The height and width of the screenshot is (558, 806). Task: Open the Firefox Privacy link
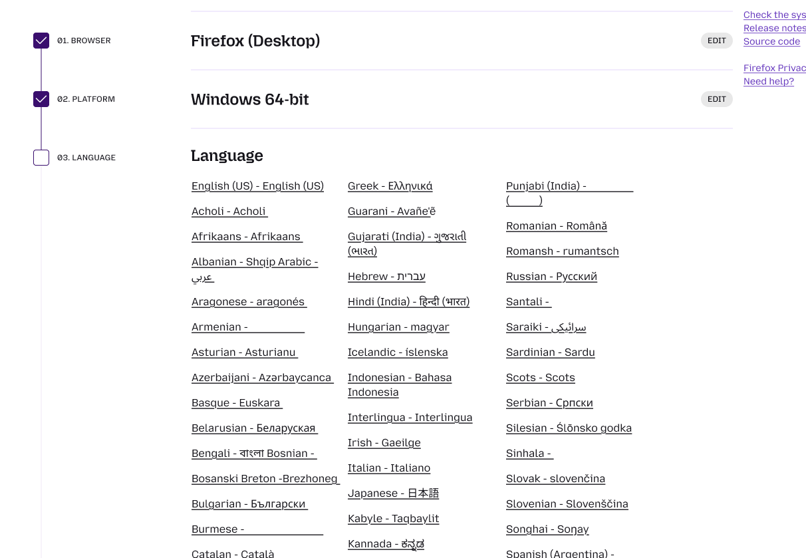click(x=775, y=68)
